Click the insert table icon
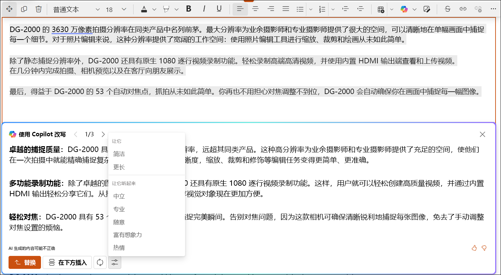This screenshot has width=501, height=275. [381, 9]
